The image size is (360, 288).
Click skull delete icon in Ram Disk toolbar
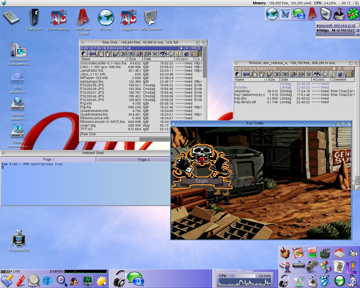coord(155,54)
